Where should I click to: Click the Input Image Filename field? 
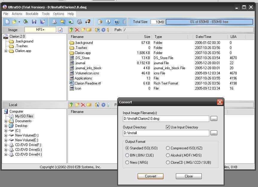click(166, 119)
